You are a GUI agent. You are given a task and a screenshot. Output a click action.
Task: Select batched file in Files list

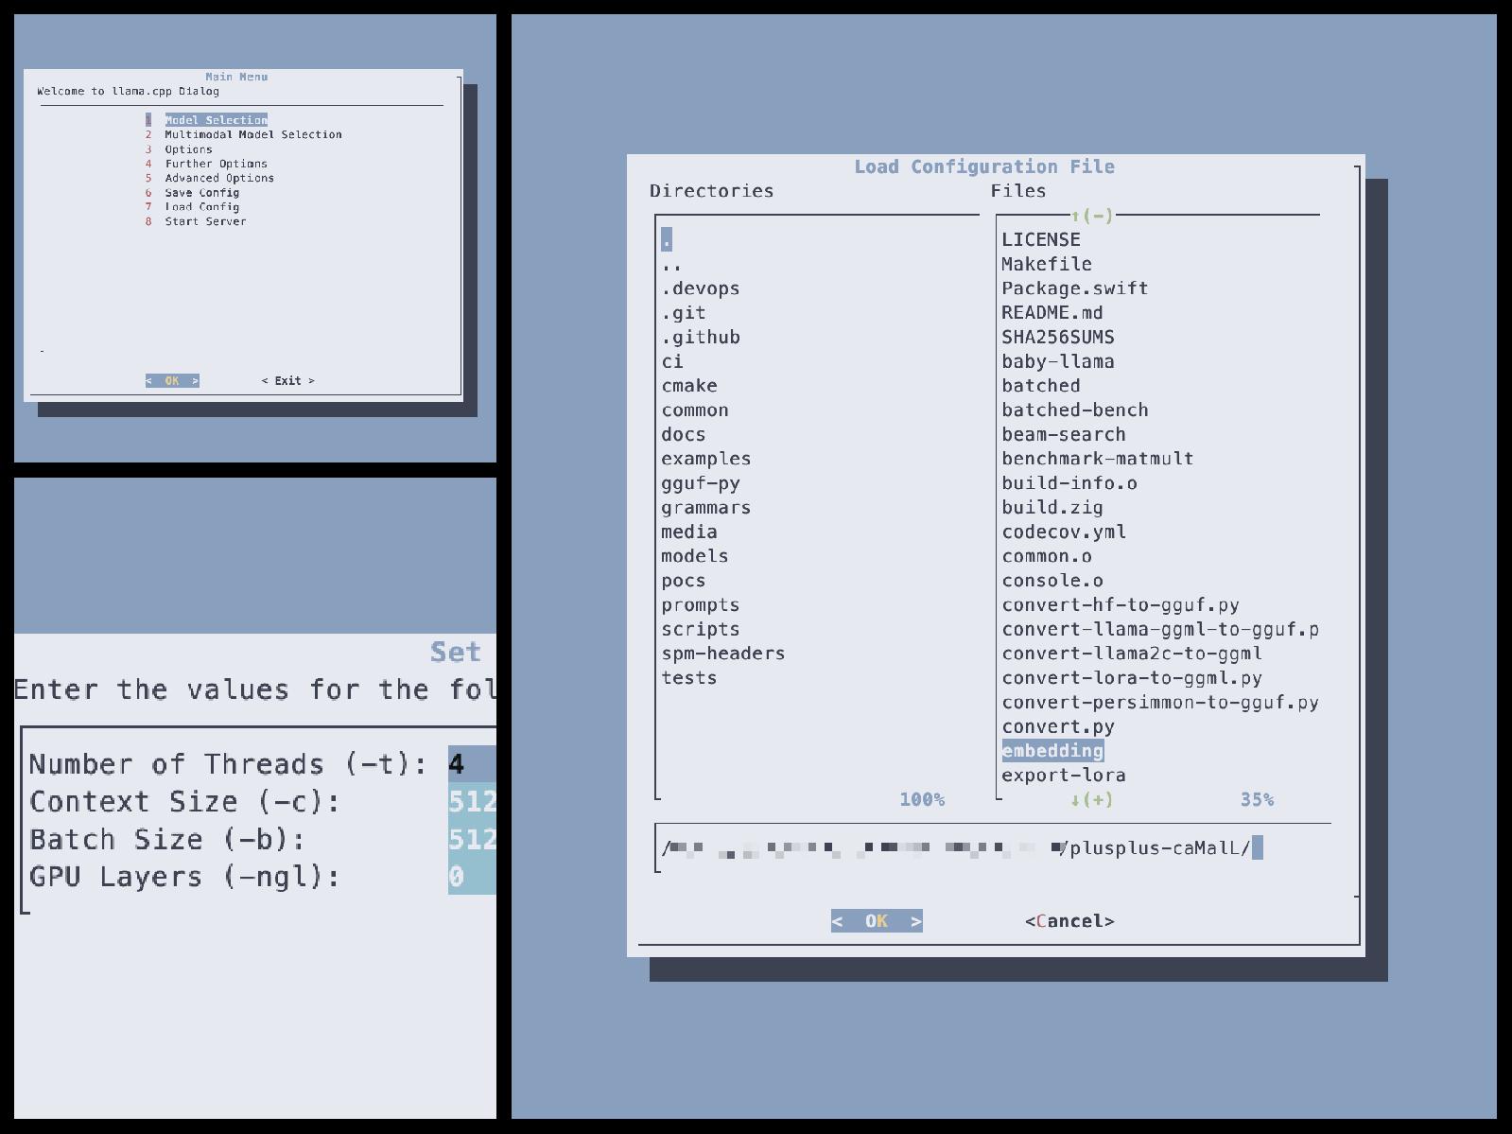[1041, 386]
